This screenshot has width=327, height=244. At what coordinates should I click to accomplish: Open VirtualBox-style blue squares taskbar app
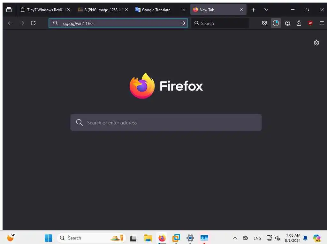point(176,238)
